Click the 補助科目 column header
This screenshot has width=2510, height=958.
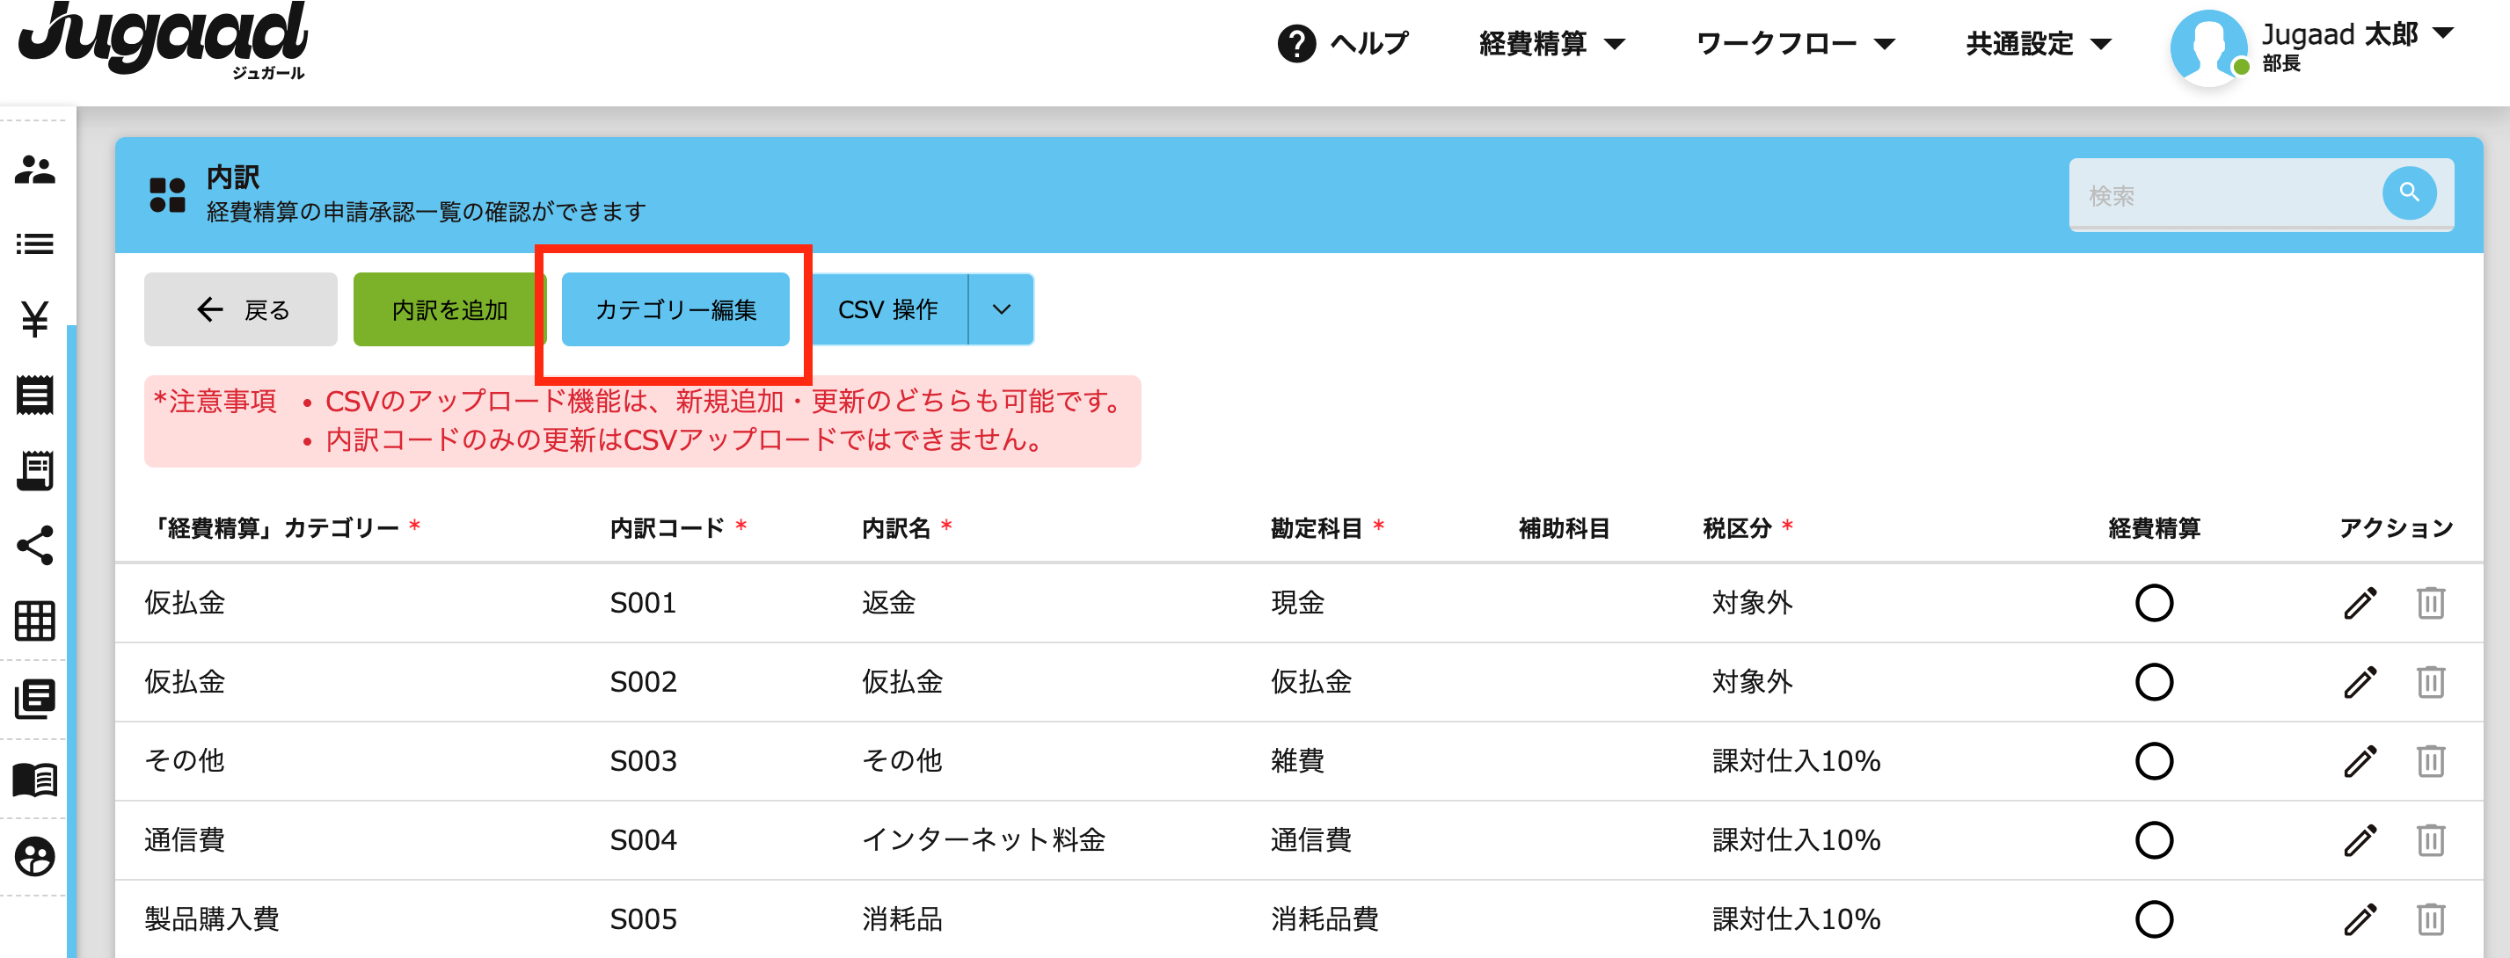point(1563,527)
